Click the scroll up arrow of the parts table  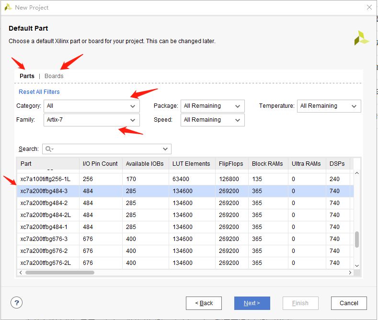coord(357,173)
